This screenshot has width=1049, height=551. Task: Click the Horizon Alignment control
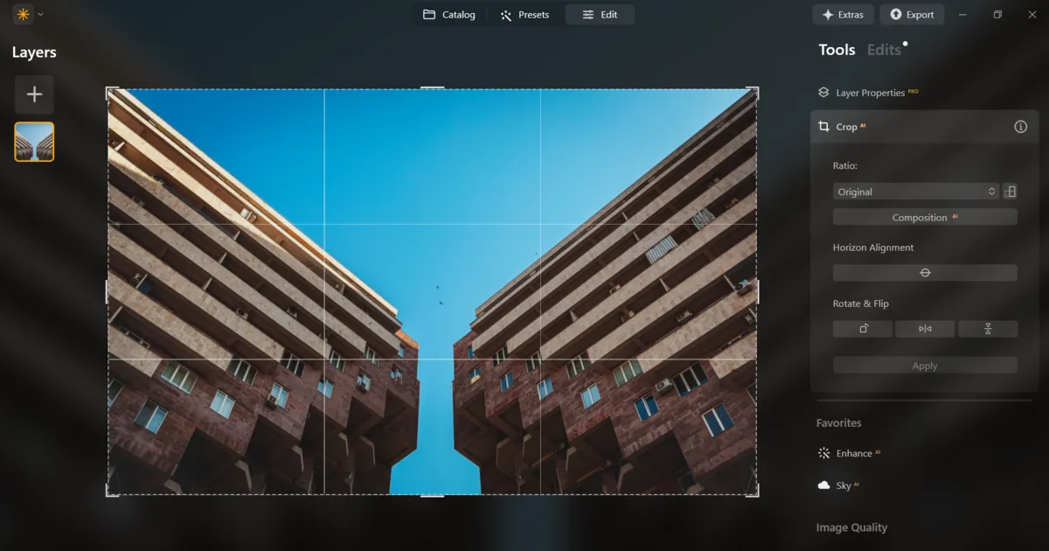point(925,272)
